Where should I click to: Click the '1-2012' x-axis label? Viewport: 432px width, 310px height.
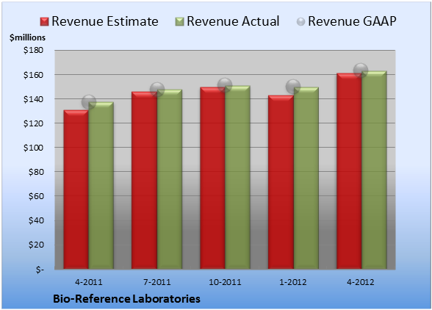pos(293,282)
